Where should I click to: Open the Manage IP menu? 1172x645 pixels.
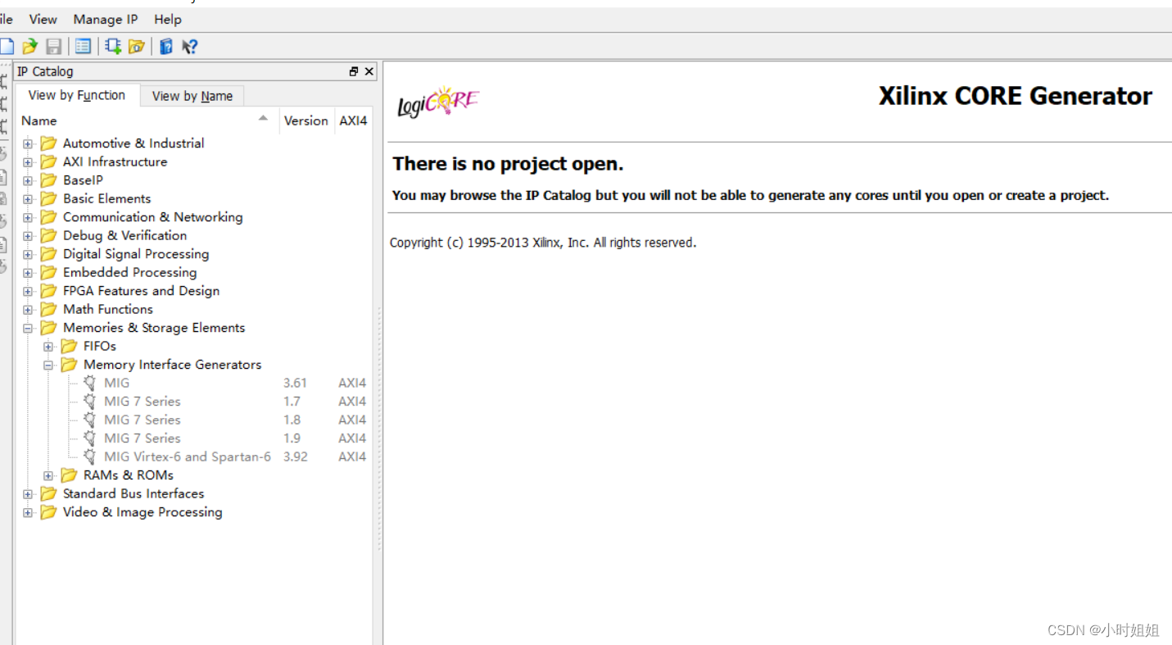coord(106,19)
